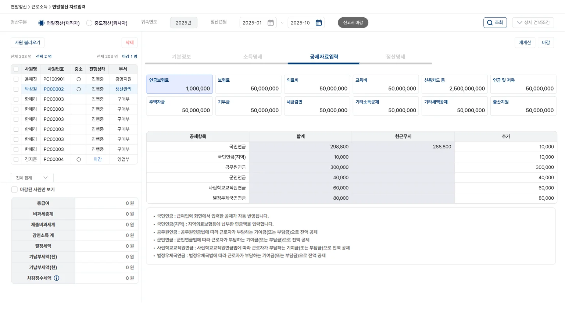Click the 사원 불러오기 button

click(x=28, y=43)
